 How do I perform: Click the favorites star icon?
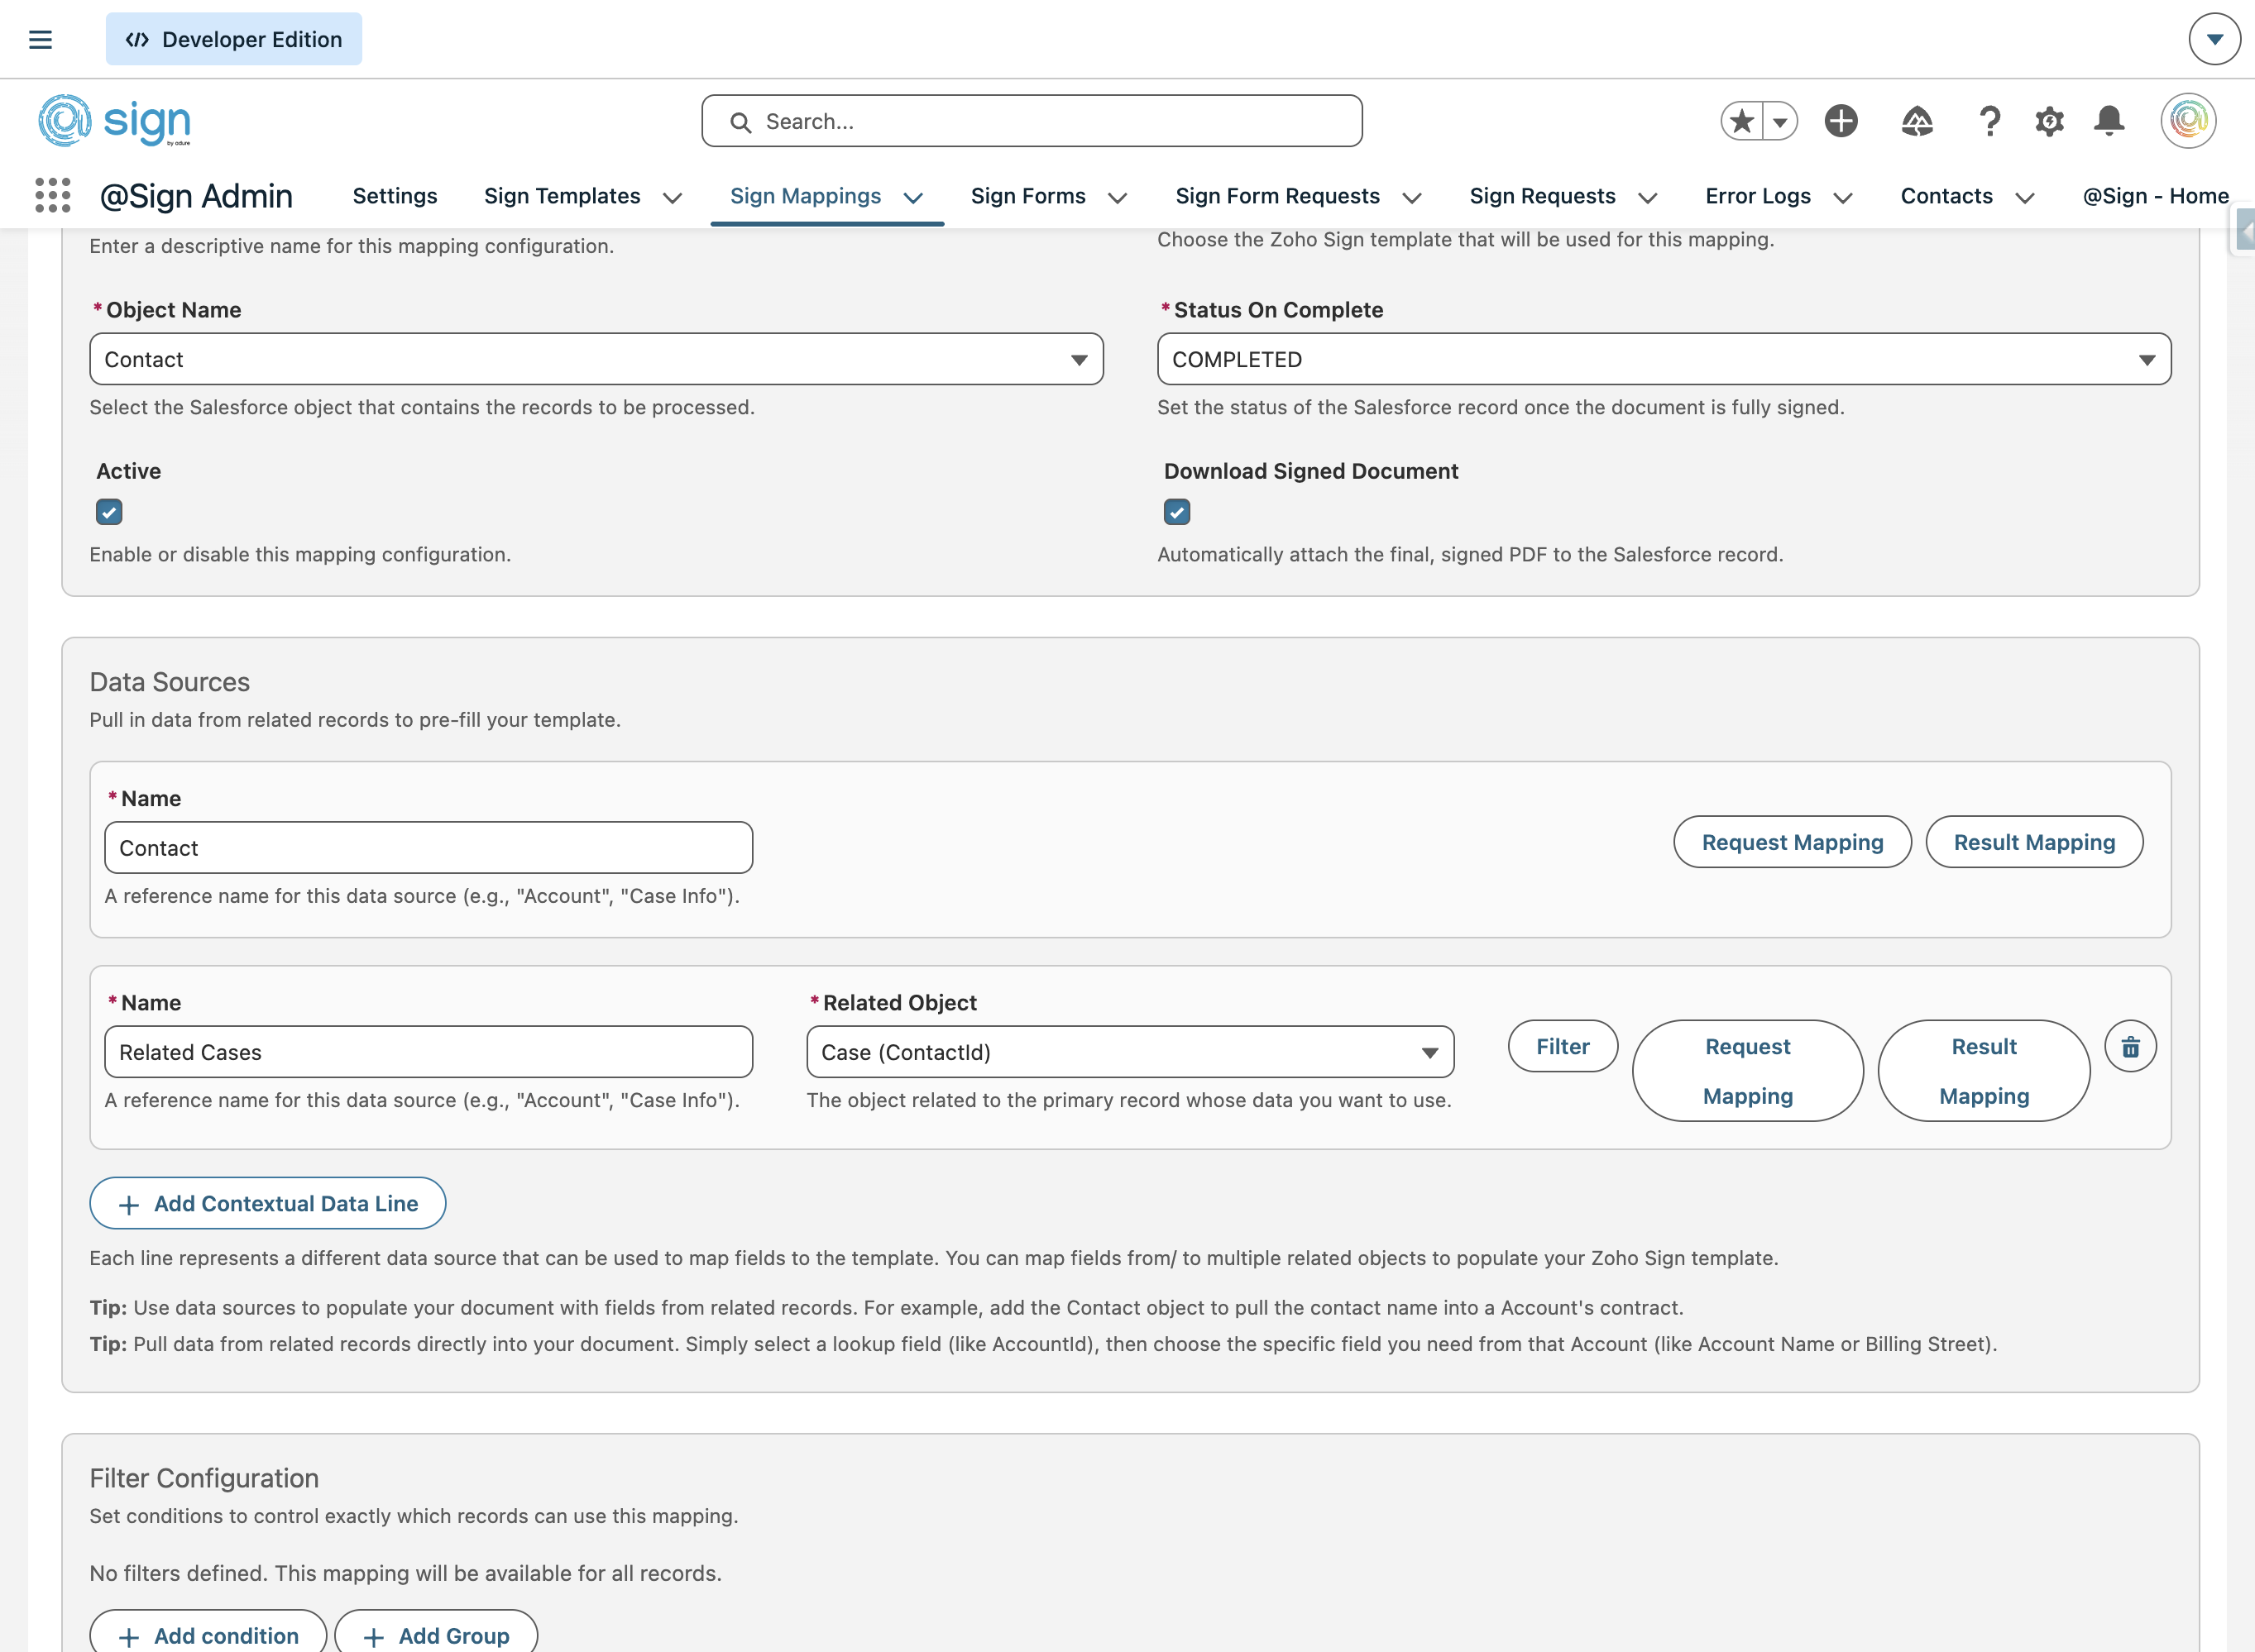pos(1742,121)
